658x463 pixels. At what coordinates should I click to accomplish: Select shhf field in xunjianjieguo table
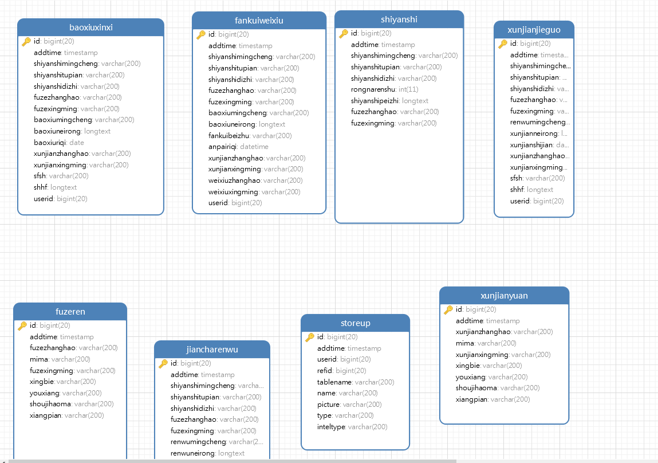[x=531, y=190]
